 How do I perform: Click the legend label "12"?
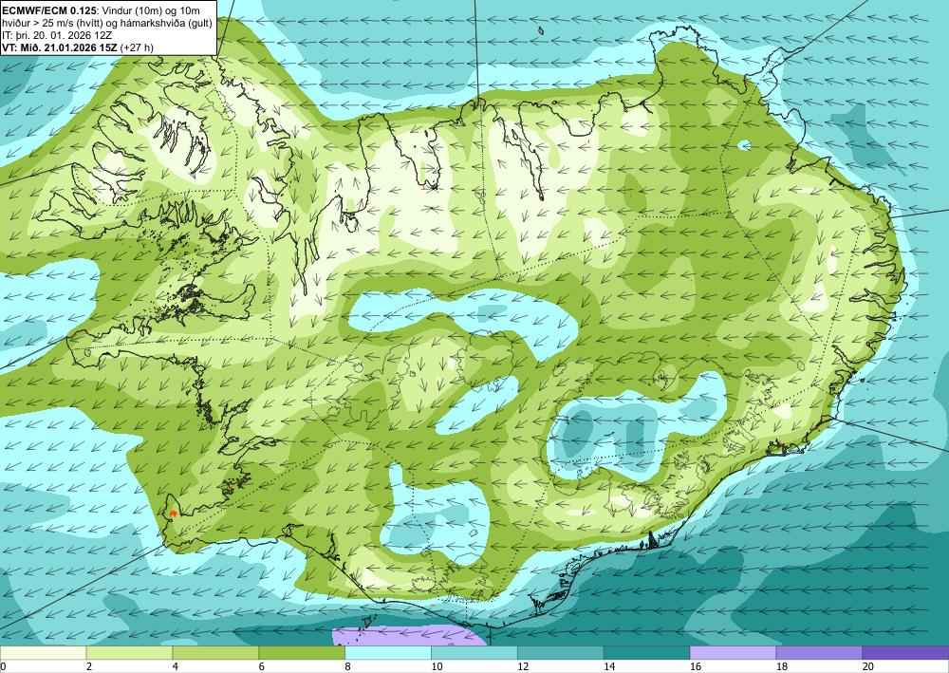(x=523, y=667)
